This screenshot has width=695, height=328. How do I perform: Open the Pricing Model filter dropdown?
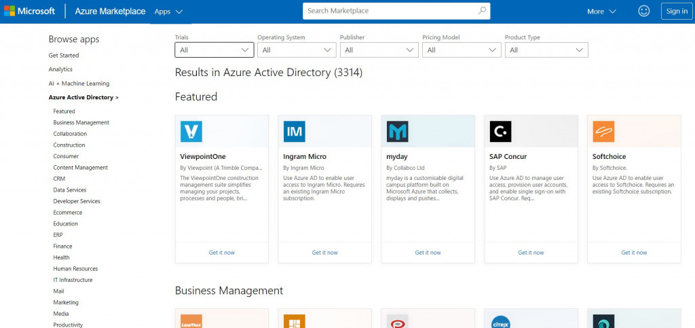(462, 50)
